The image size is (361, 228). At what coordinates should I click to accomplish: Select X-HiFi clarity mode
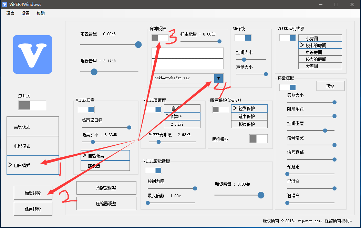(x=182, y=124)
